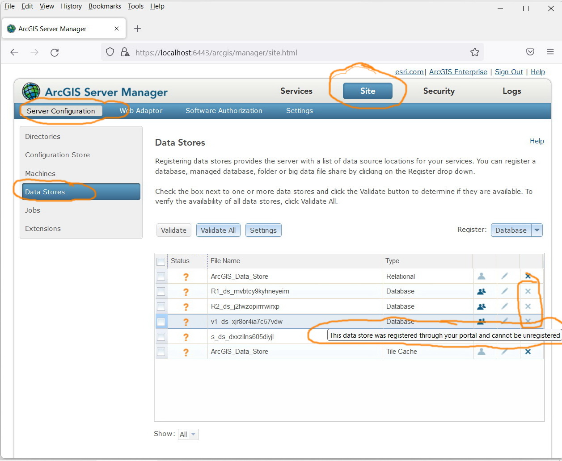Select the Site tab
Viewport: 562px width, 461px height.
click(x=368, y=91)
